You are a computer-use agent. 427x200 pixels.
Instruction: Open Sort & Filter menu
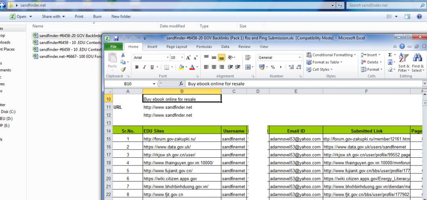pos(404,63)
